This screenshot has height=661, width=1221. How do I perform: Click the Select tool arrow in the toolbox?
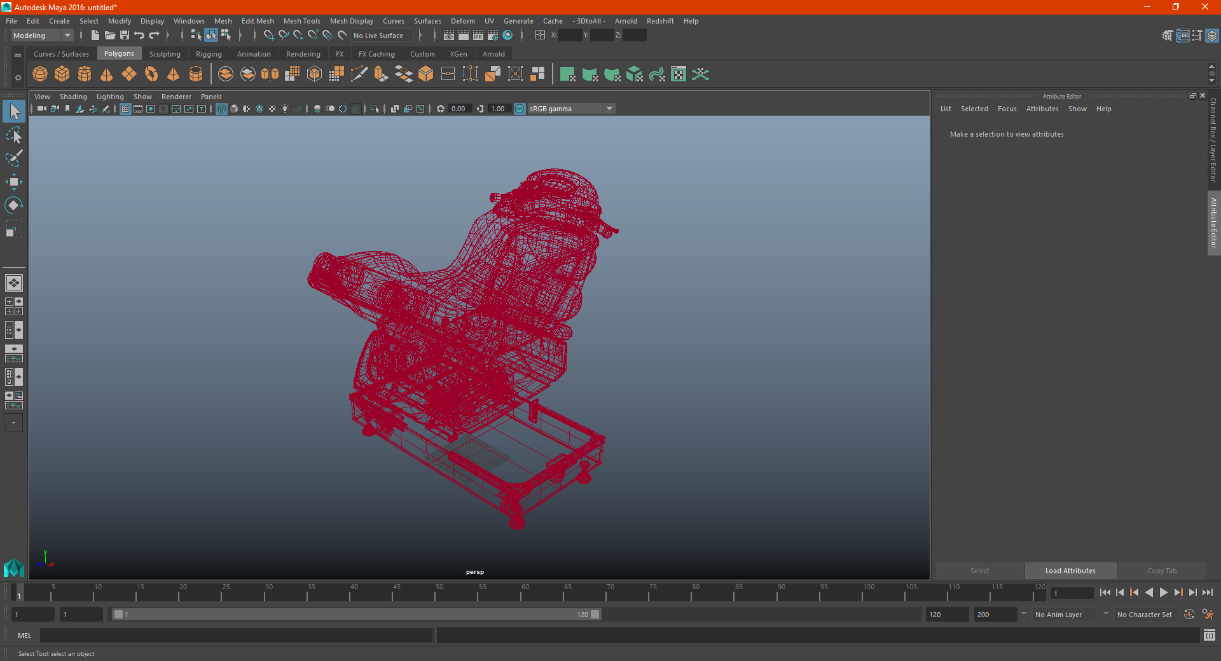[14, 112]
